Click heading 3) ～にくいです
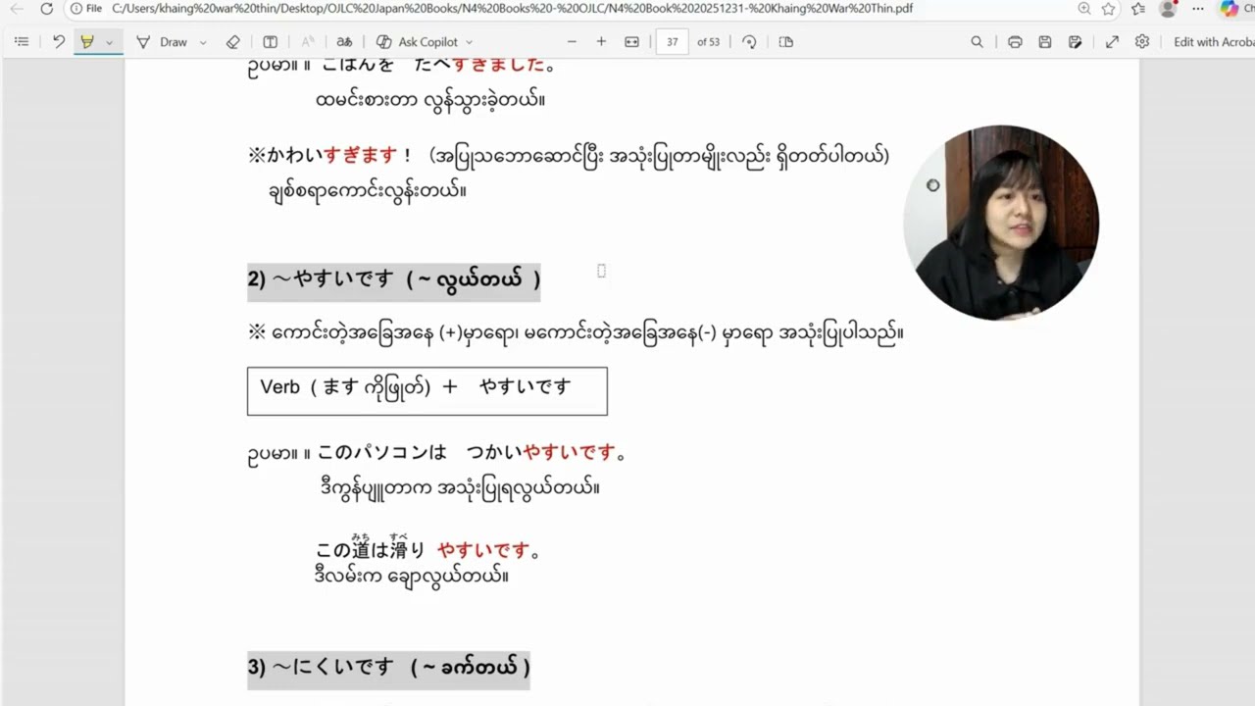Screen dimensions: 1255x706 tap(388, 668)
